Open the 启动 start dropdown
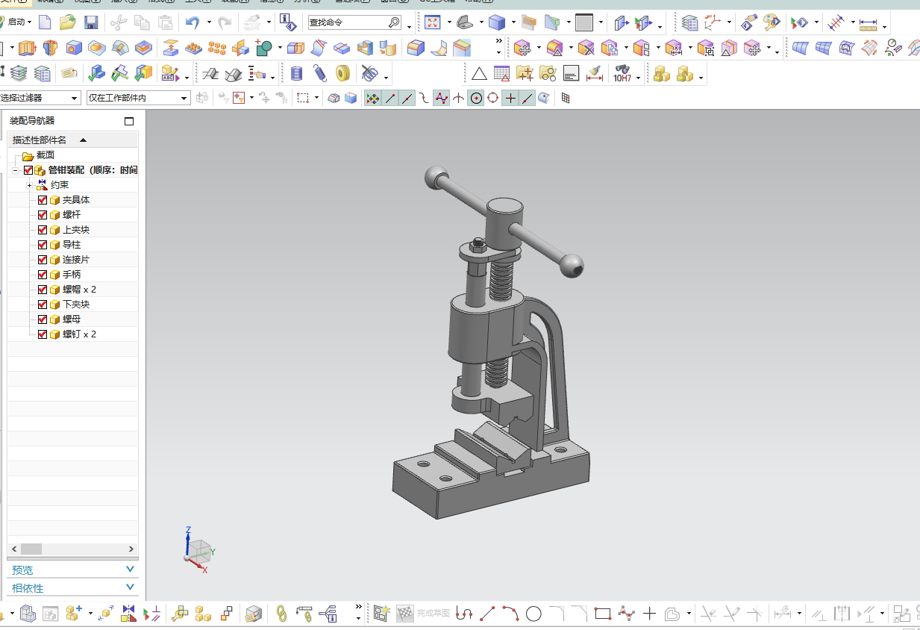The width and height of the screenshot is (920, 630). (19, 22)
